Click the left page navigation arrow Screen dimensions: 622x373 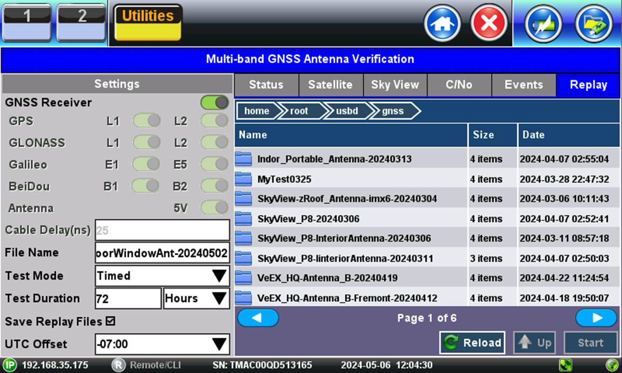258,318
